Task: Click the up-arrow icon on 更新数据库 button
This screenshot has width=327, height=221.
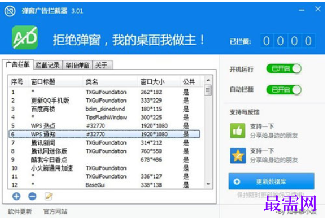Action: point(237,181)
